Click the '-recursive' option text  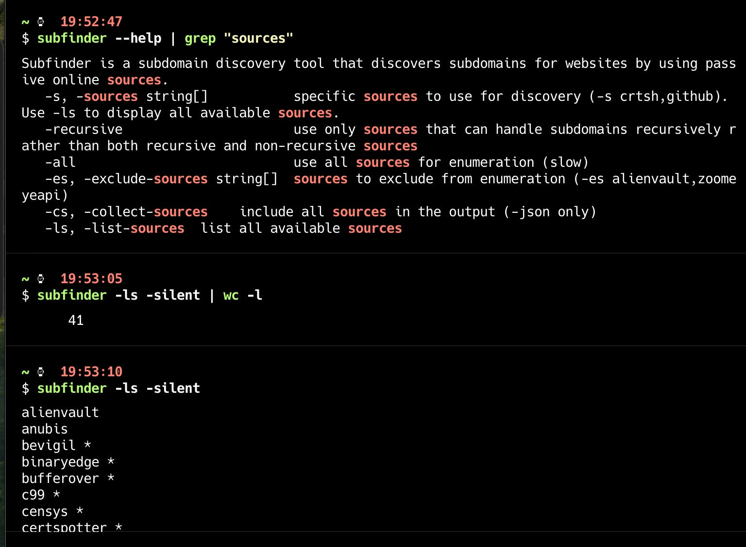pos(84,129)
